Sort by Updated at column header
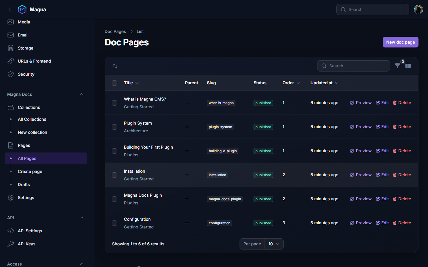The width and height of the screenshot is (428, 267). [x=324, y=83]
